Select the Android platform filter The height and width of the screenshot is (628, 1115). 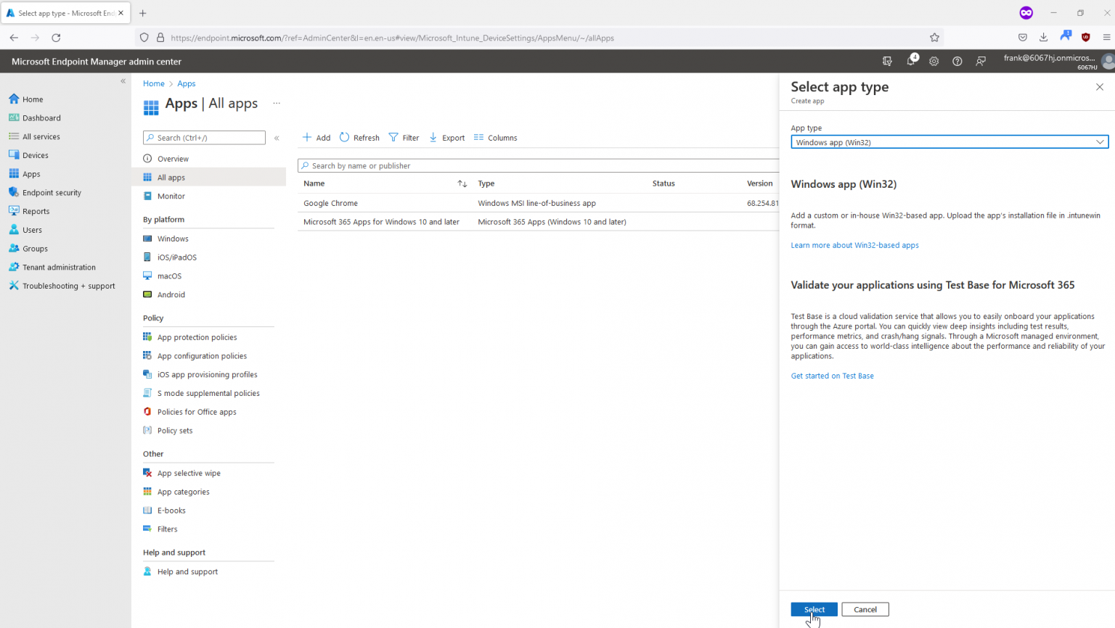point(172,294)
